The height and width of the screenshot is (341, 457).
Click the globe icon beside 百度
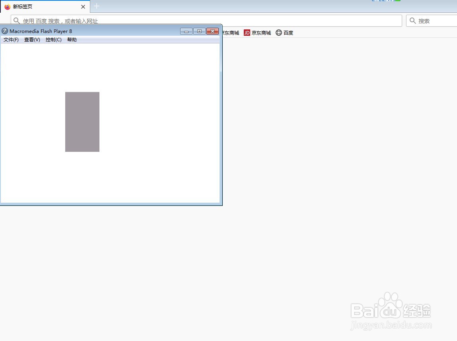(x=279, y=33)
